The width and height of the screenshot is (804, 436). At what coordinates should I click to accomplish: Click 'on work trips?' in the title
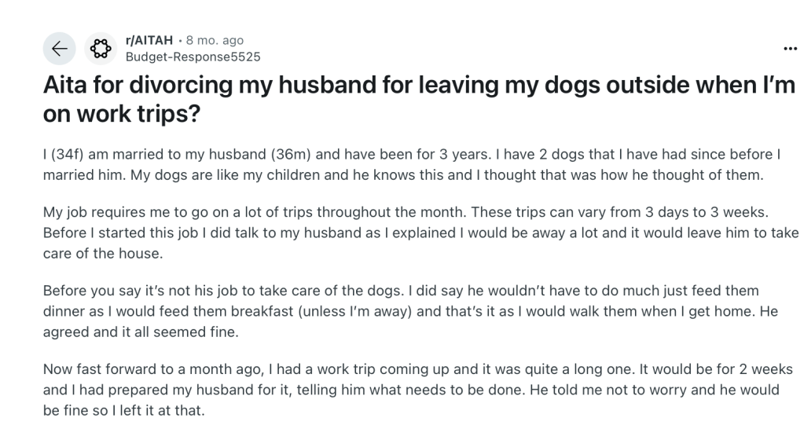(x=120, y=113)
